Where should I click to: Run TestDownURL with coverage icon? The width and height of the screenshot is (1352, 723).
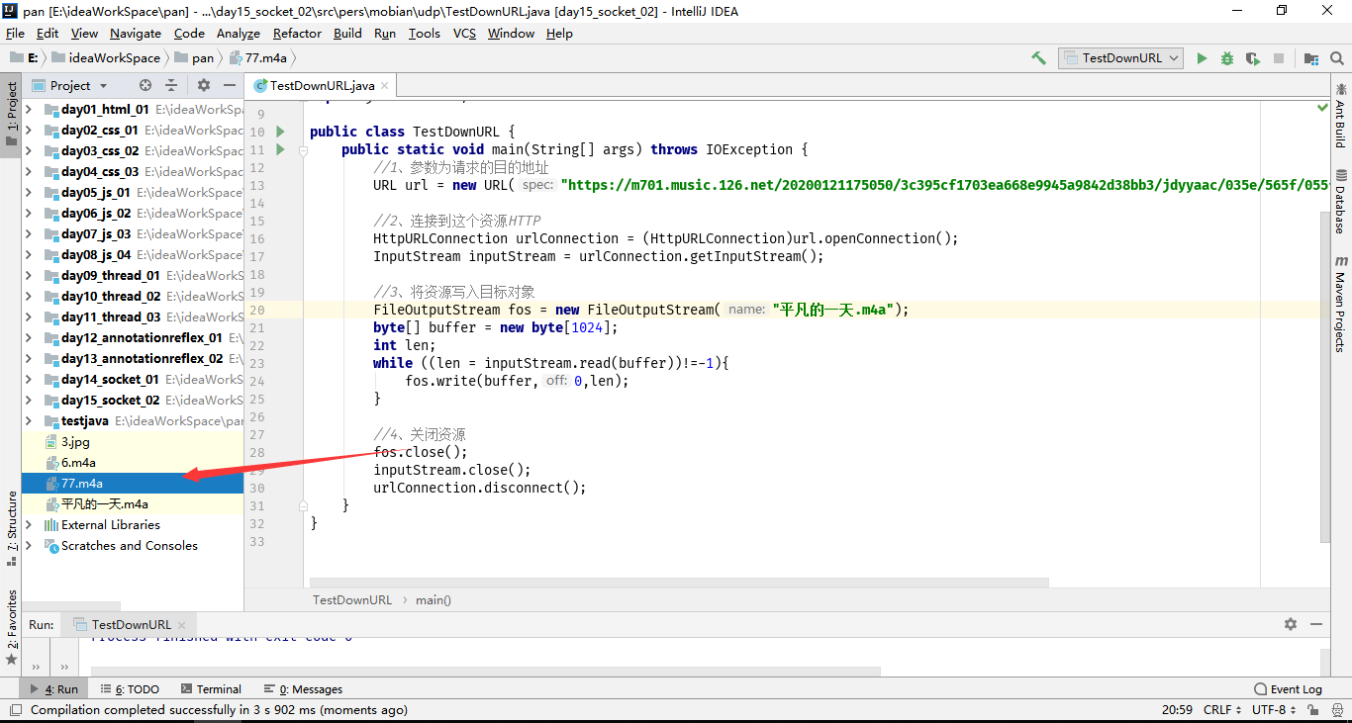click(1253, 58)
